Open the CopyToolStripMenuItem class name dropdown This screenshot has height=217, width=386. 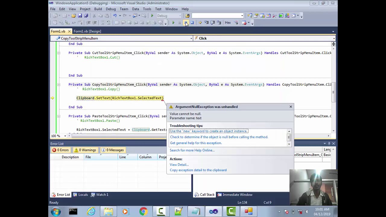(191, 38)
